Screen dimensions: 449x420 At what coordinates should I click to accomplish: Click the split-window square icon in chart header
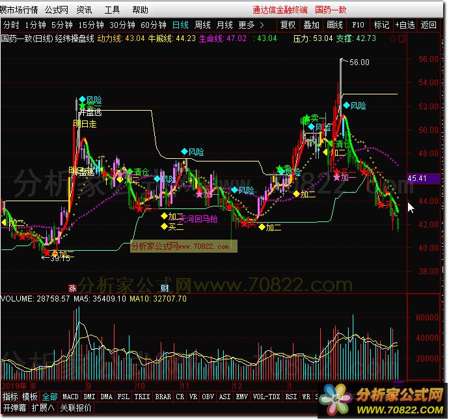click(x=401, y=38)
